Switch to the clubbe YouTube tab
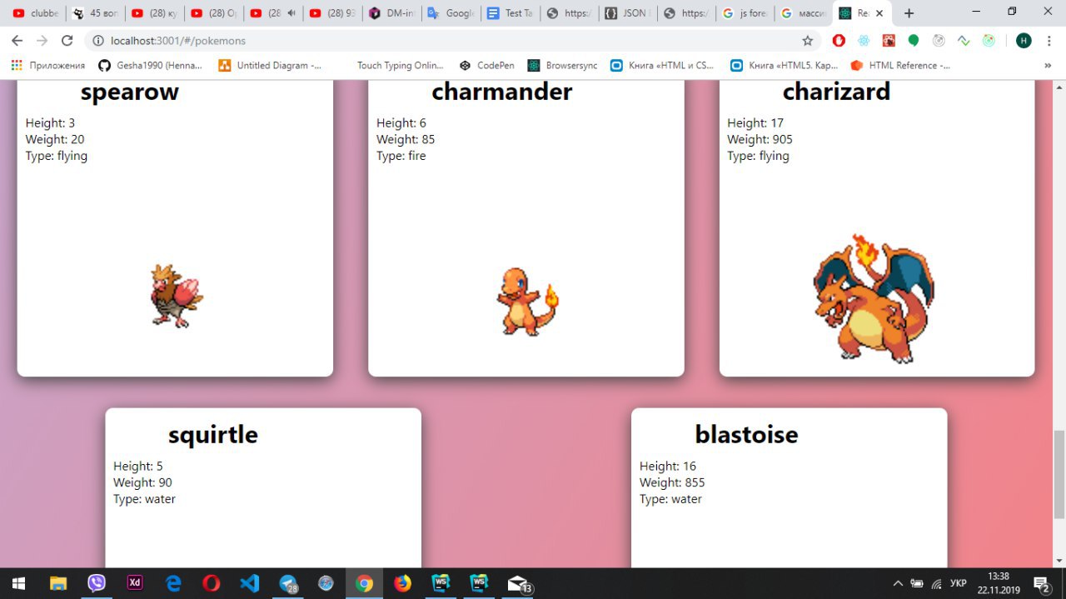Screen dimensions: 1066x599 pyautogui.click(x=36, y=13)
